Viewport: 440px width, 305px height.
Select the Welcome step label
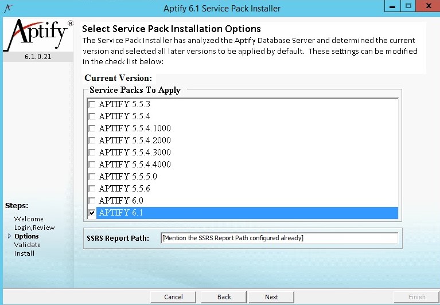coord(29,219)
